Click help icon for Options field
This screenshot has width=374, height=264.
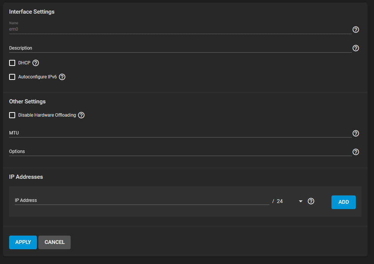(x=356, y=152)
